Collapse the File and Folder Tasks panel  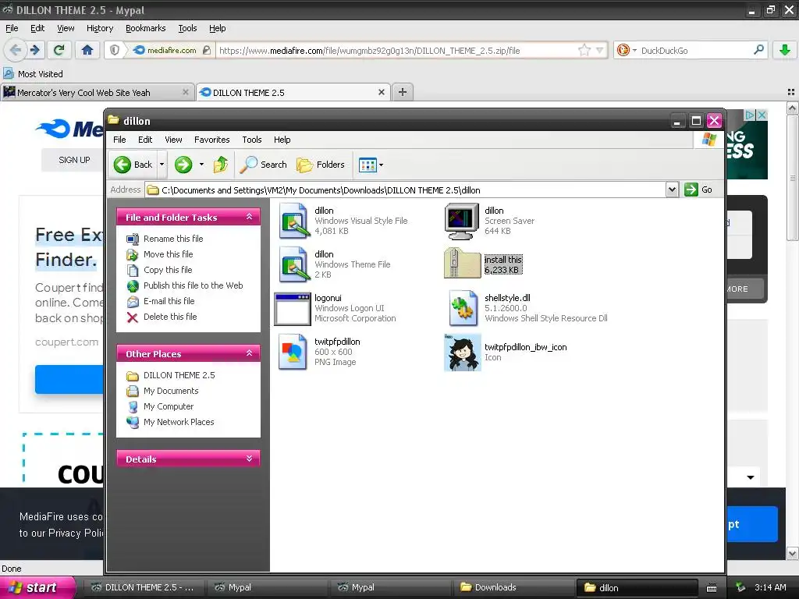tap(249, 217)
